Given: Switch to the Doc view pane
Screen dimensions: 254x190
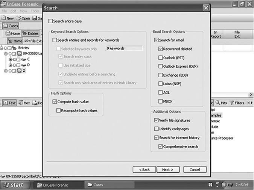Looking at the screenshot, I should [x=37, y=103].
